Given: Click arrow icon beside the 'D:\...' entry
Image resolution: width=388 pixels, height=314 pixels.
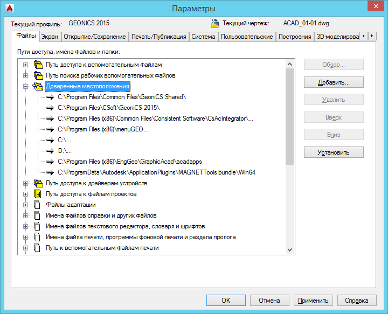Looking at the screenshot, I should (x=50, y=151).
